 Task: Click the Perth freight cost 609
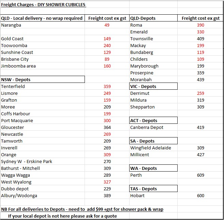tap(200, 175)
